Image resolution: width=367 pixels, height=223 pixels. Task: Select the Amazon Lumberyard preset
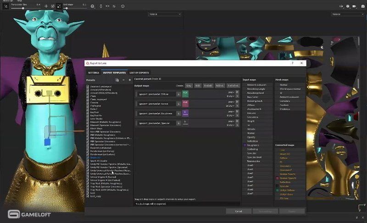pyautogui.click(x=101, y=86)
